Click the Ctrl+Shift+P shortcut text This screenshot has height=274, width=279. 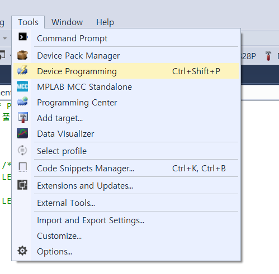[196, 71]
